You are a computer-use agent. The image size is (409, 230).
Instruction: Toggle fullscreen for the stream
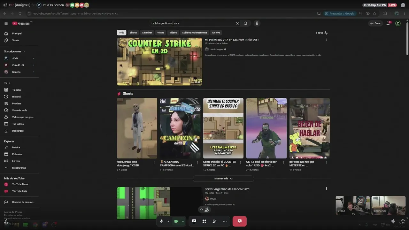[403, 221]
